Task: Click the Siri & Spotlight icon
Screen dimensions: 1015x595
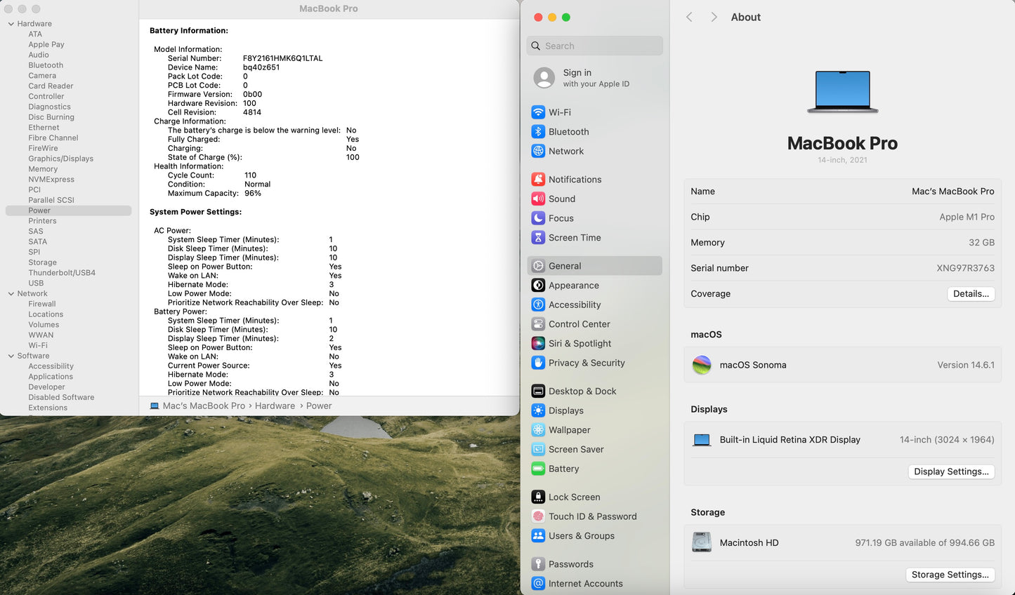Action: (538, 344)
